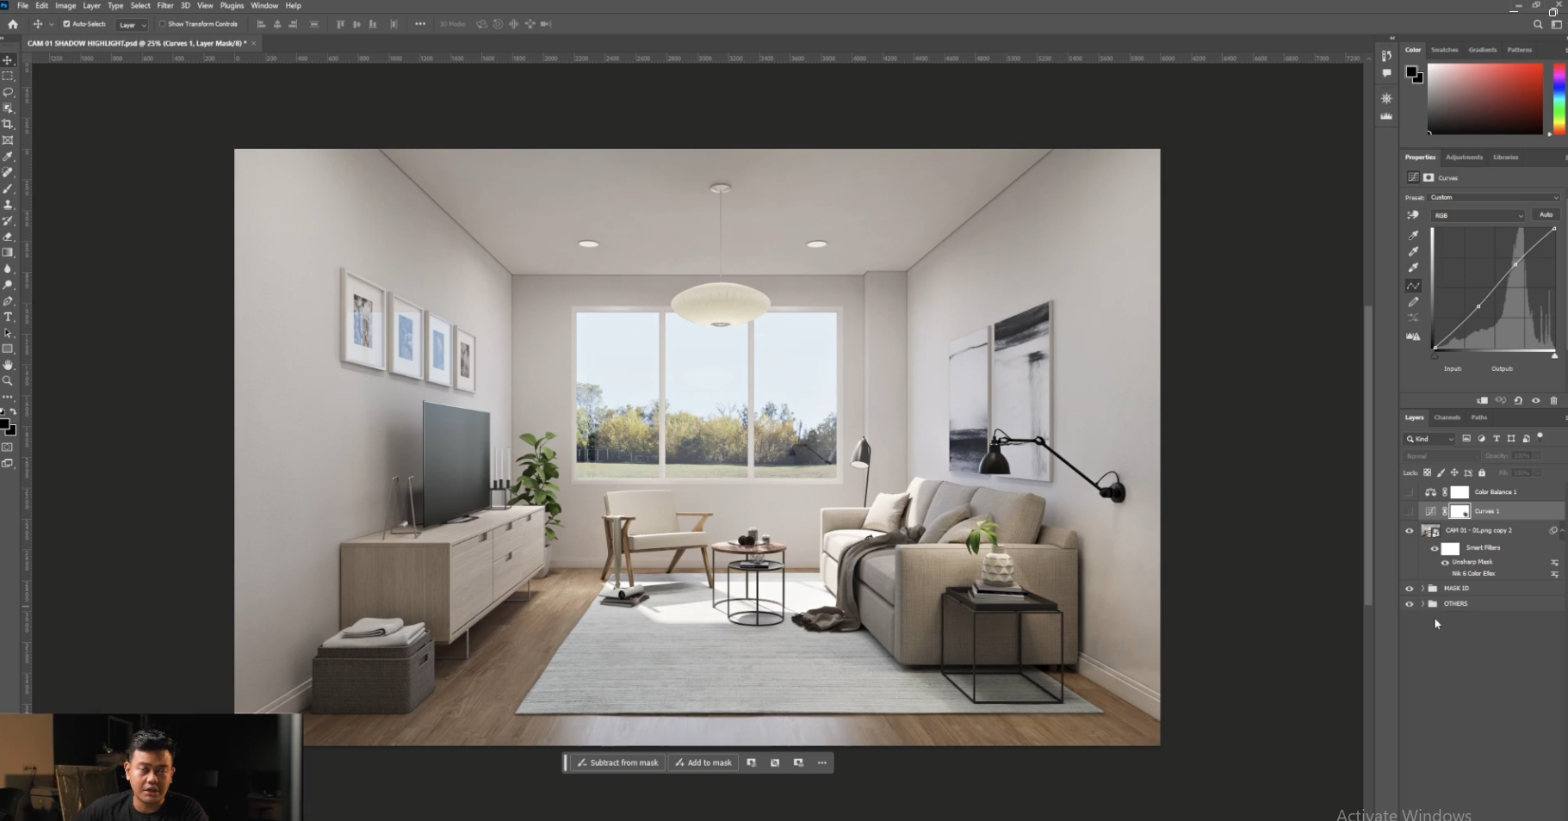This screenshot has height=821, width=1568.
Task: Click the Subtract from mask button
Action: [617, 762]
